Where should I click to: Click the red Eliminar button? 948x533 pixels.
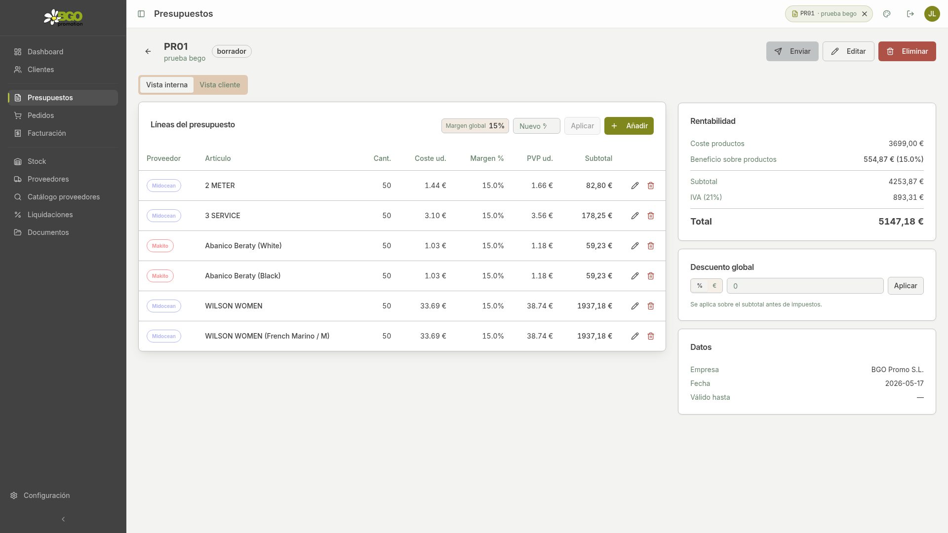click(907, 51)
